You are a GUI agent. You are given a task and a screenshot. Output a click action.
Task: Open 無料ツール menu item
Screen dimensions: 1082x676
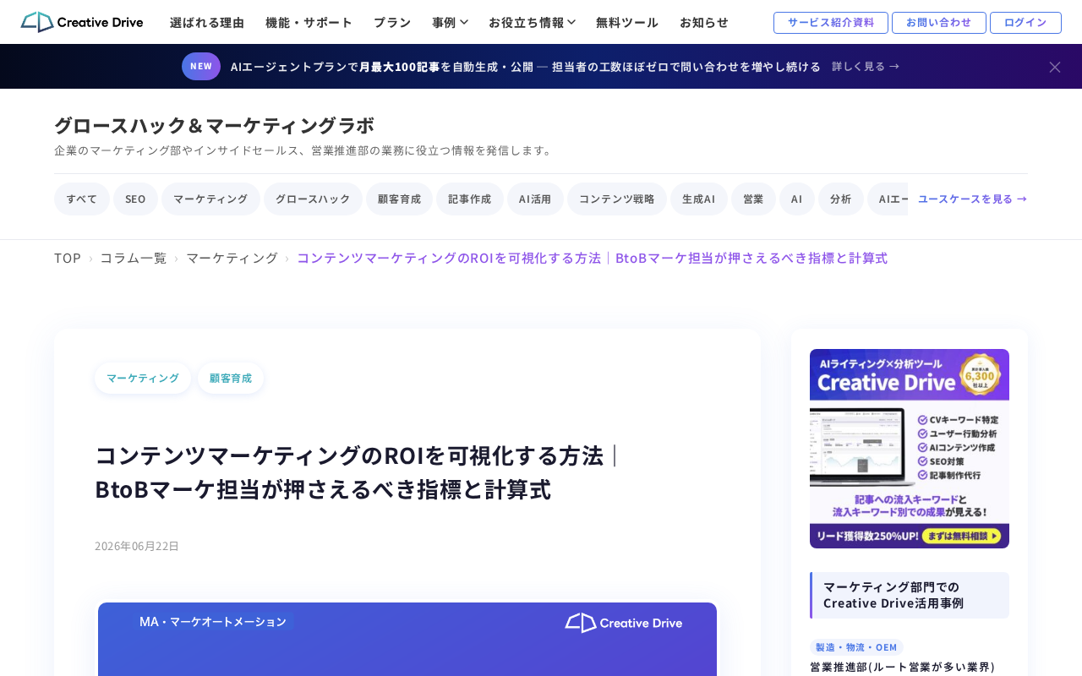coord(627,23)
